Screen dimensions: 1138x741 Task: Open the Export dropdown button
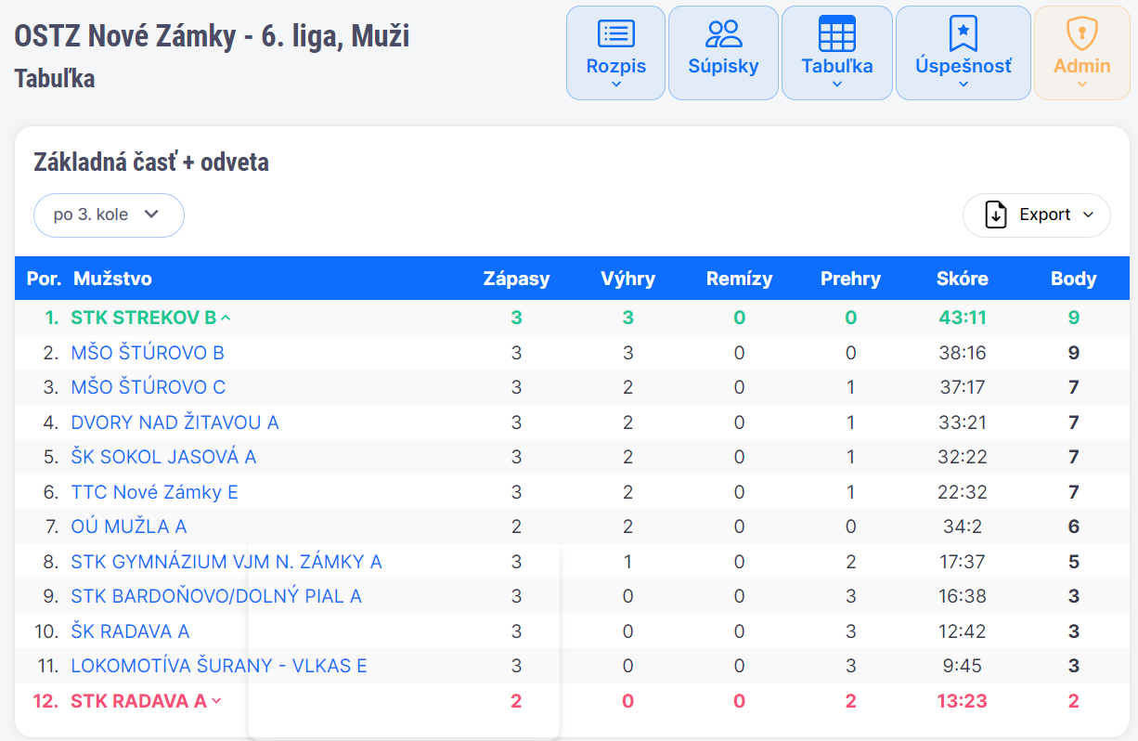point(1036,215)
